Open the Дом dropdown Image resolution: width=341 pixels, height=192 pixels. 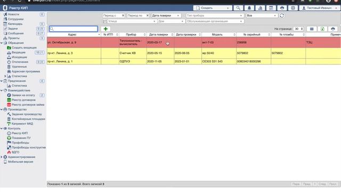[171, 21]
